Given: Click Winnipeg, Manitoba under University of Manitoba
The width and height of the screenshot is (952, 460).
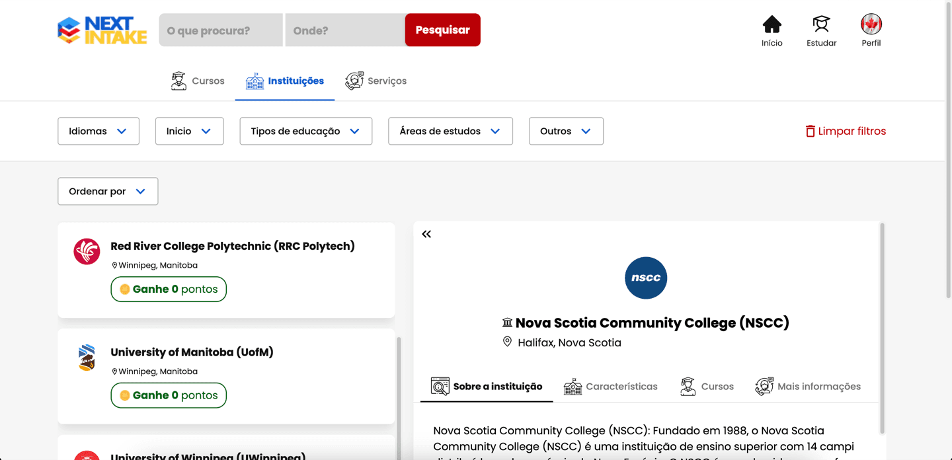Looking at the screenshot, I should pyautogui.click(x=158, y=371).
